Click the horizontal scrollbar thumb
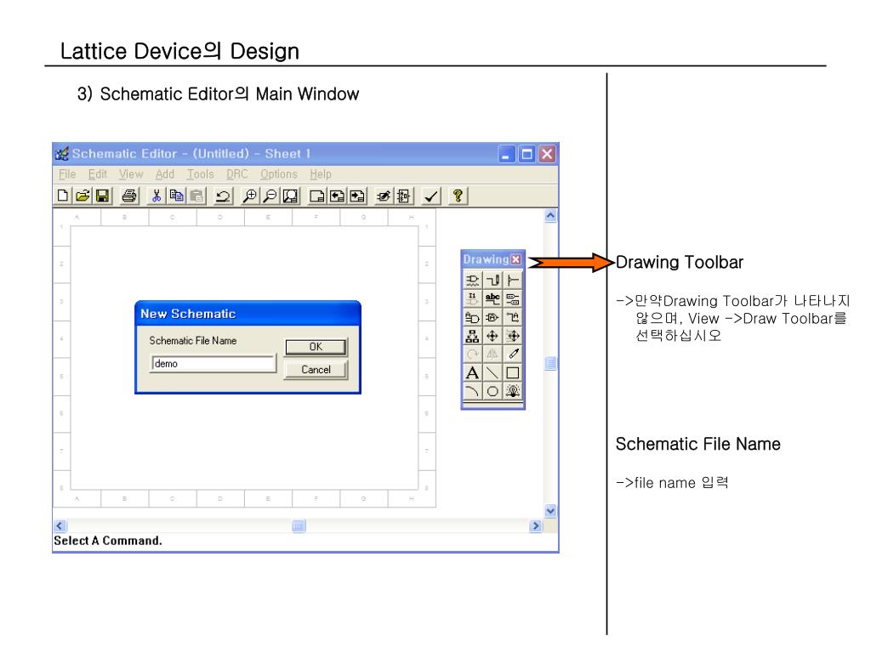871x653 pixels. [x=299, y=525]
